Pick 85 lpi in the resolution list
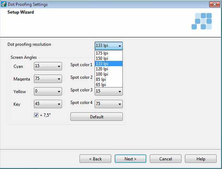This screenshot has height=169, width=222. pyautogui.click(x=109, y=79)
